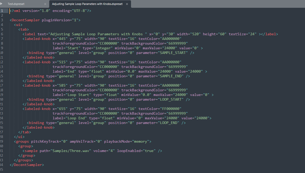This screenshot has width=305, height=173.
Task: Click the xml version declaration text
Action: tap(50, 11)
